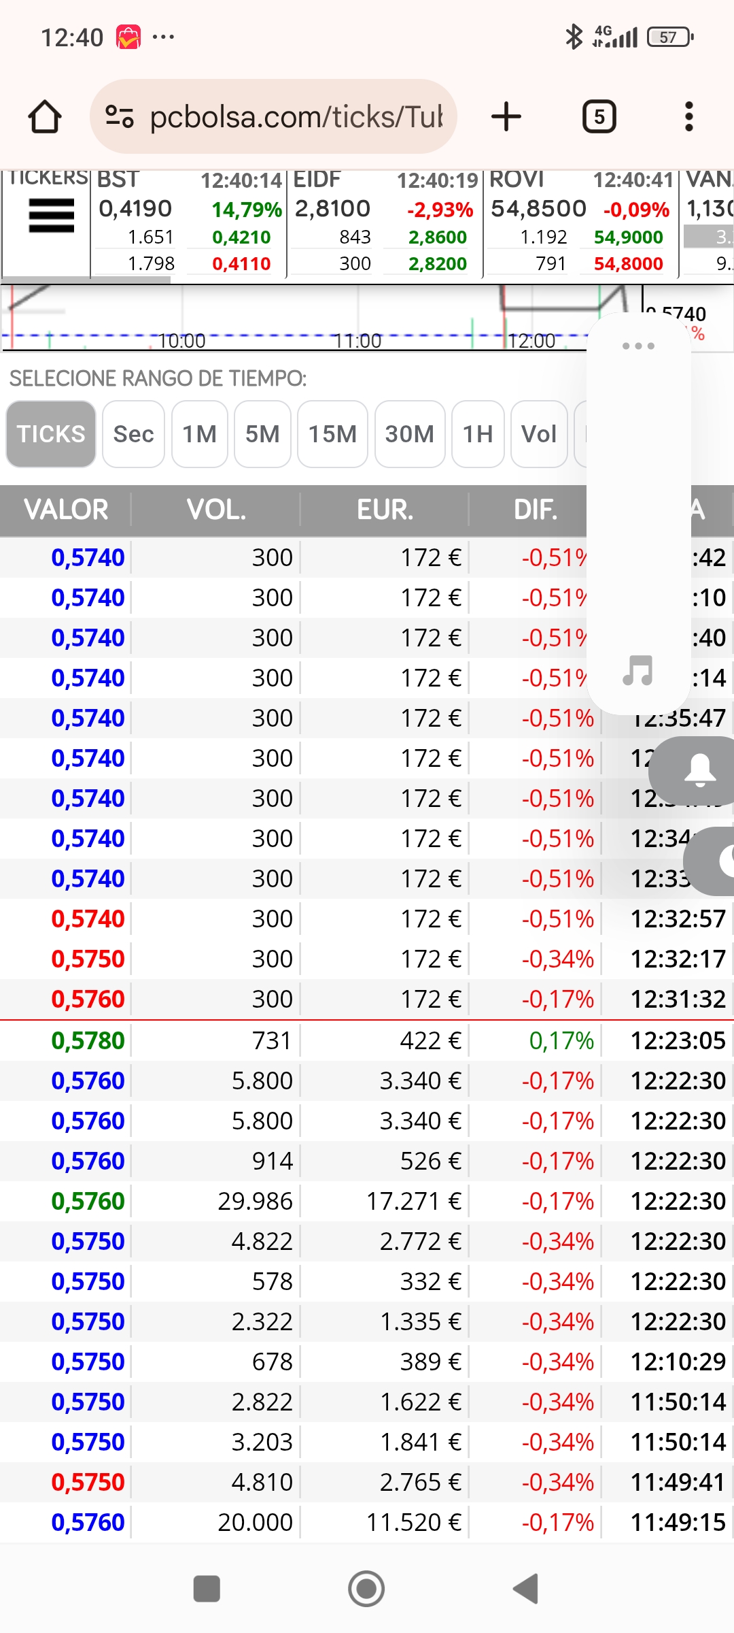Viewport: 734px width, 1633px height.
Task: Open the ROVI ticker quote
Action: (x=580, y=222)
